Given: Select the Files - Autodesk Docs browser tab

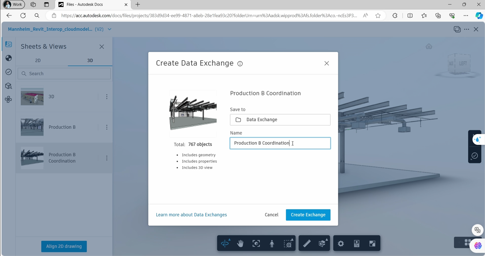Looking at the screenshot, I should point(93,4).
